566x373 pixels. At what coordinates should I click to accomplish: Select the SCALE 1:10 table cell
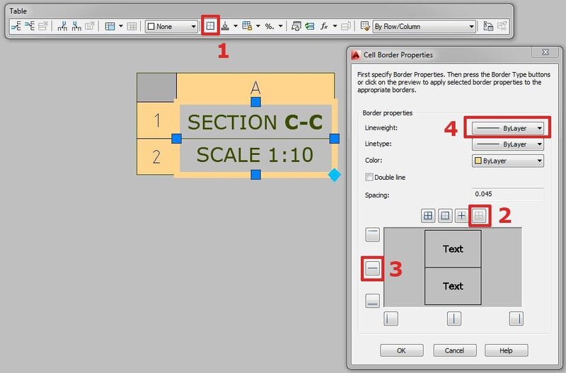255,154
